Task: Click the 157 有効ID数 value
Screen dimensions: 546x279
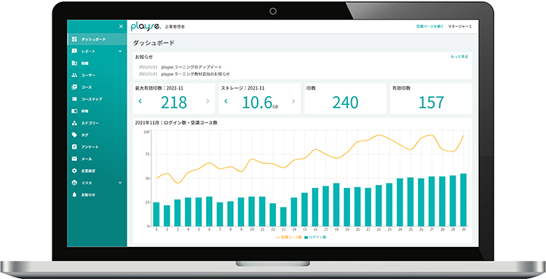Action: tap(431, 103)
